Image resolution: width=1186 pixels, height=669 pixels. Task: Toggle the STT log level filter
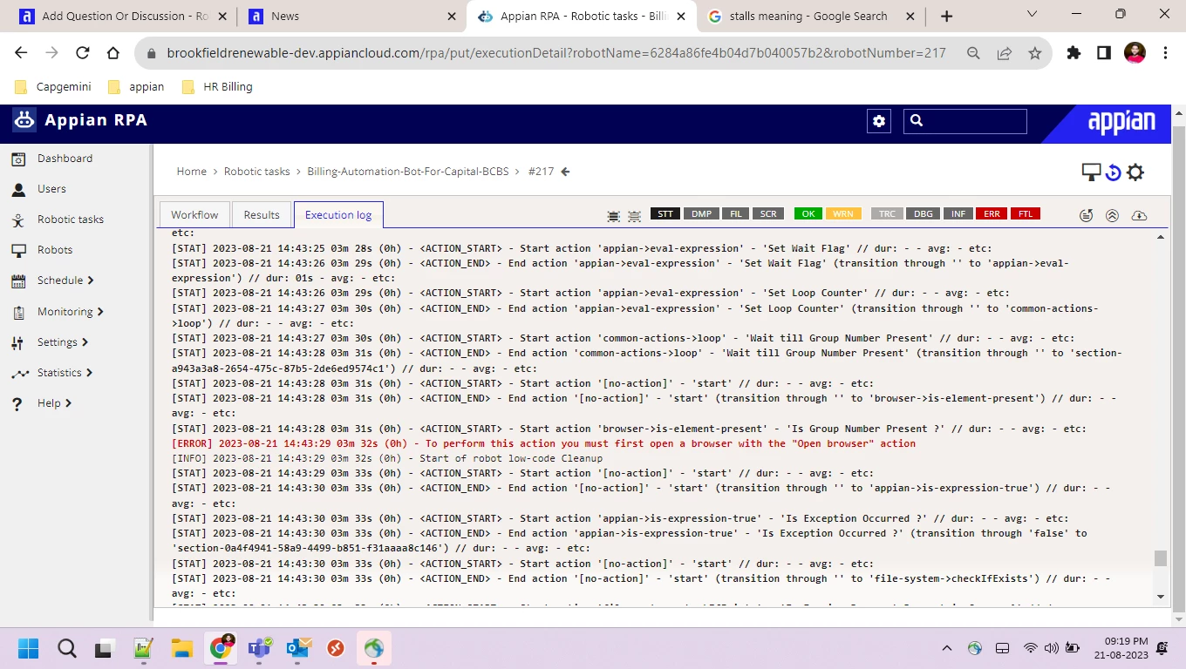click(665, 214)
